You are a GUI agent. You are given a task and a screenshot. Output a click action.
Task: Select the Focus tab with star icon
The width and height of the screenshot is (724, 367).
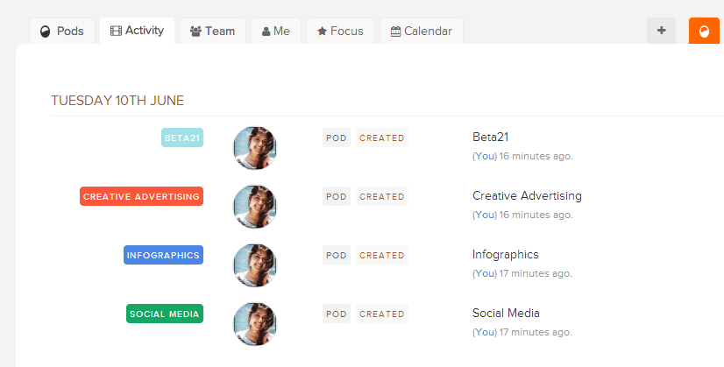pos(340,31)
